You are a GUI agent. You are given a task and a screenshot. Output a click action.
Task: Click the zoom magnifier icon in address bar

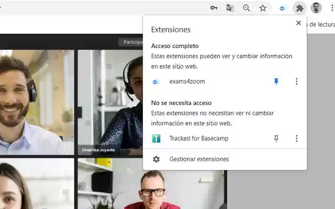tap(247, 8)
